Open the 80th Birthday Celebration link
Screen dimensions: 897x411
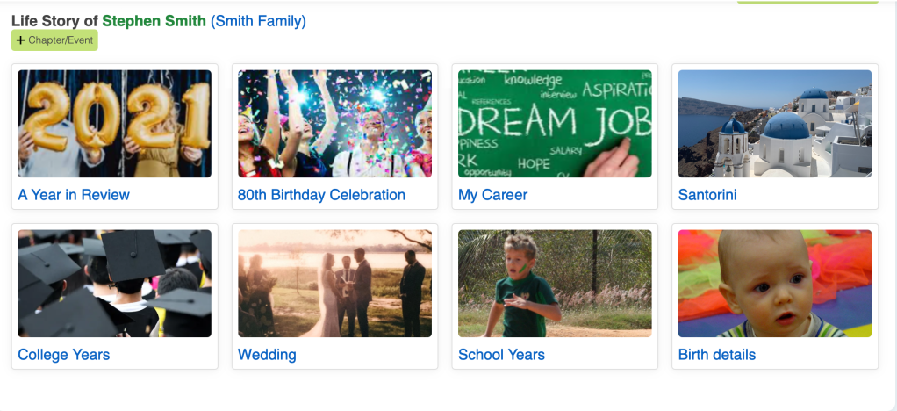321,195
